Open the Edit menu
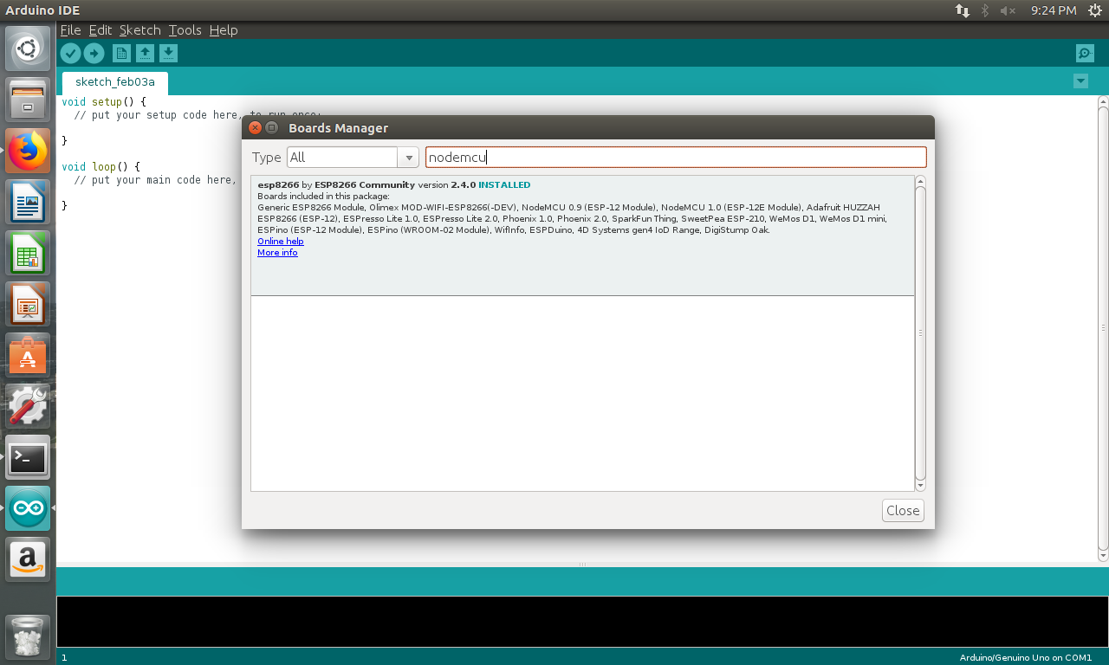The height and width of the screenshot is (665, 1109). click(x=101, y=30)
